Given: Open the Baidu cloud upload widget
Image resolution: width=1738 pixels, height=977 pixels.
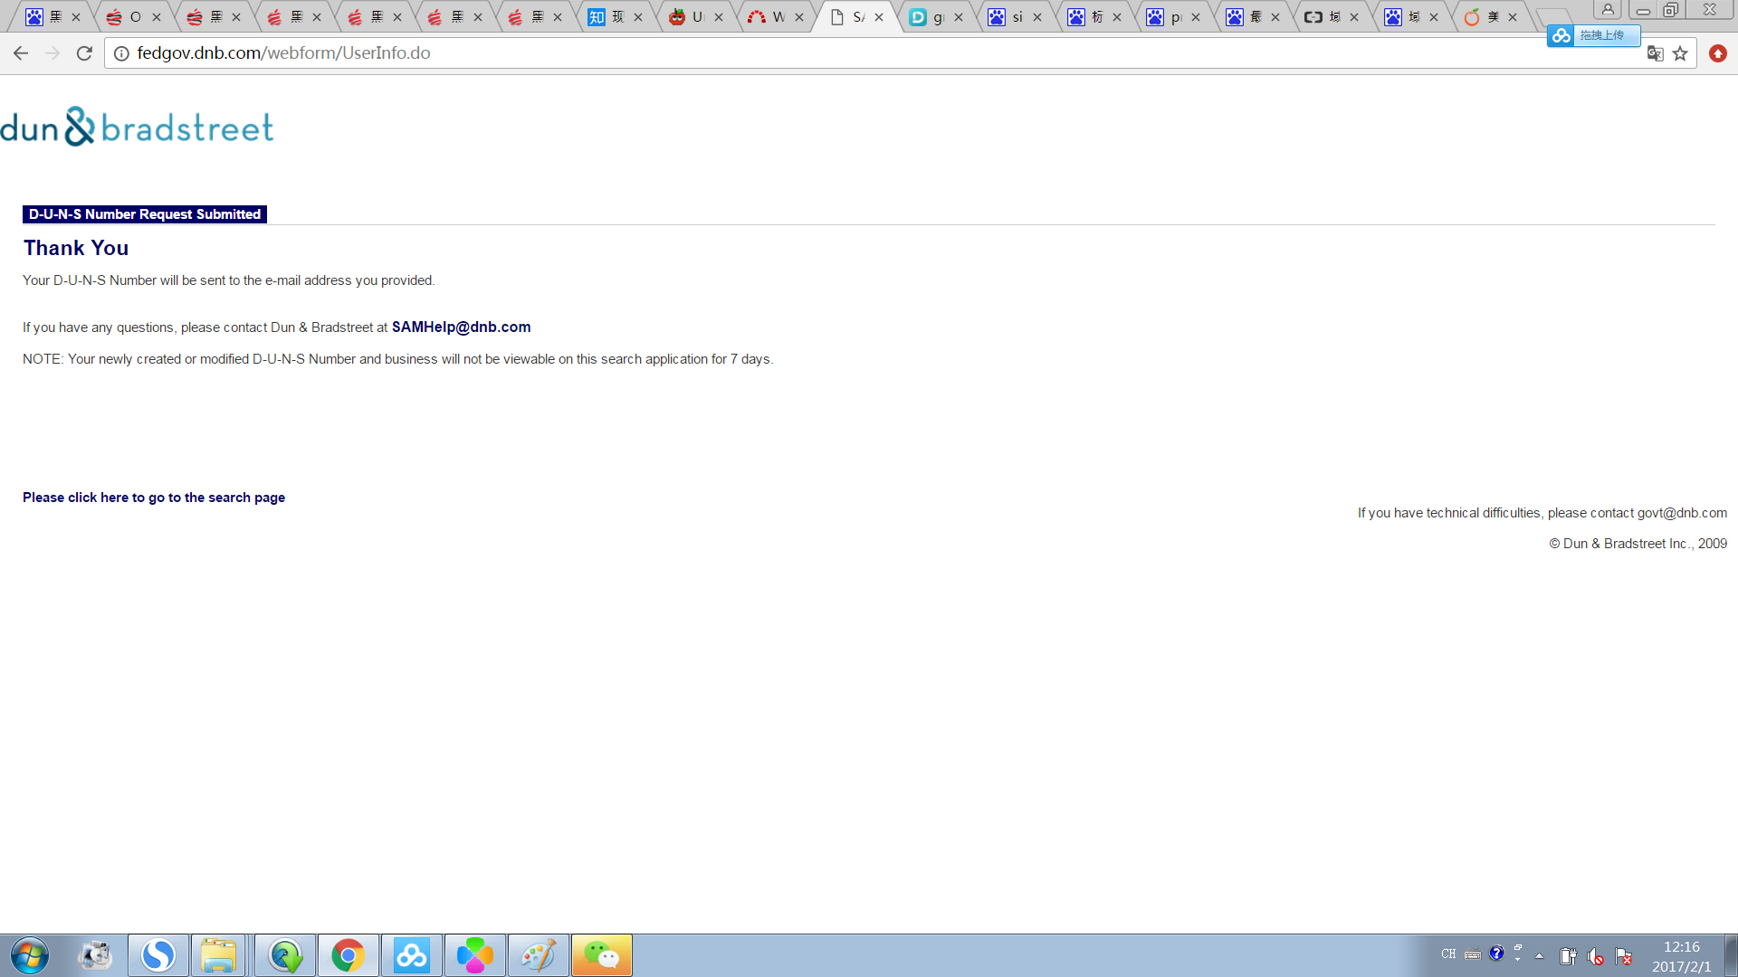Looking at the screenshot, I should [1593, 35].
